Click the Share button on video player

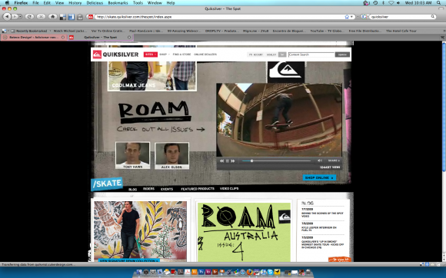(334, 161)
